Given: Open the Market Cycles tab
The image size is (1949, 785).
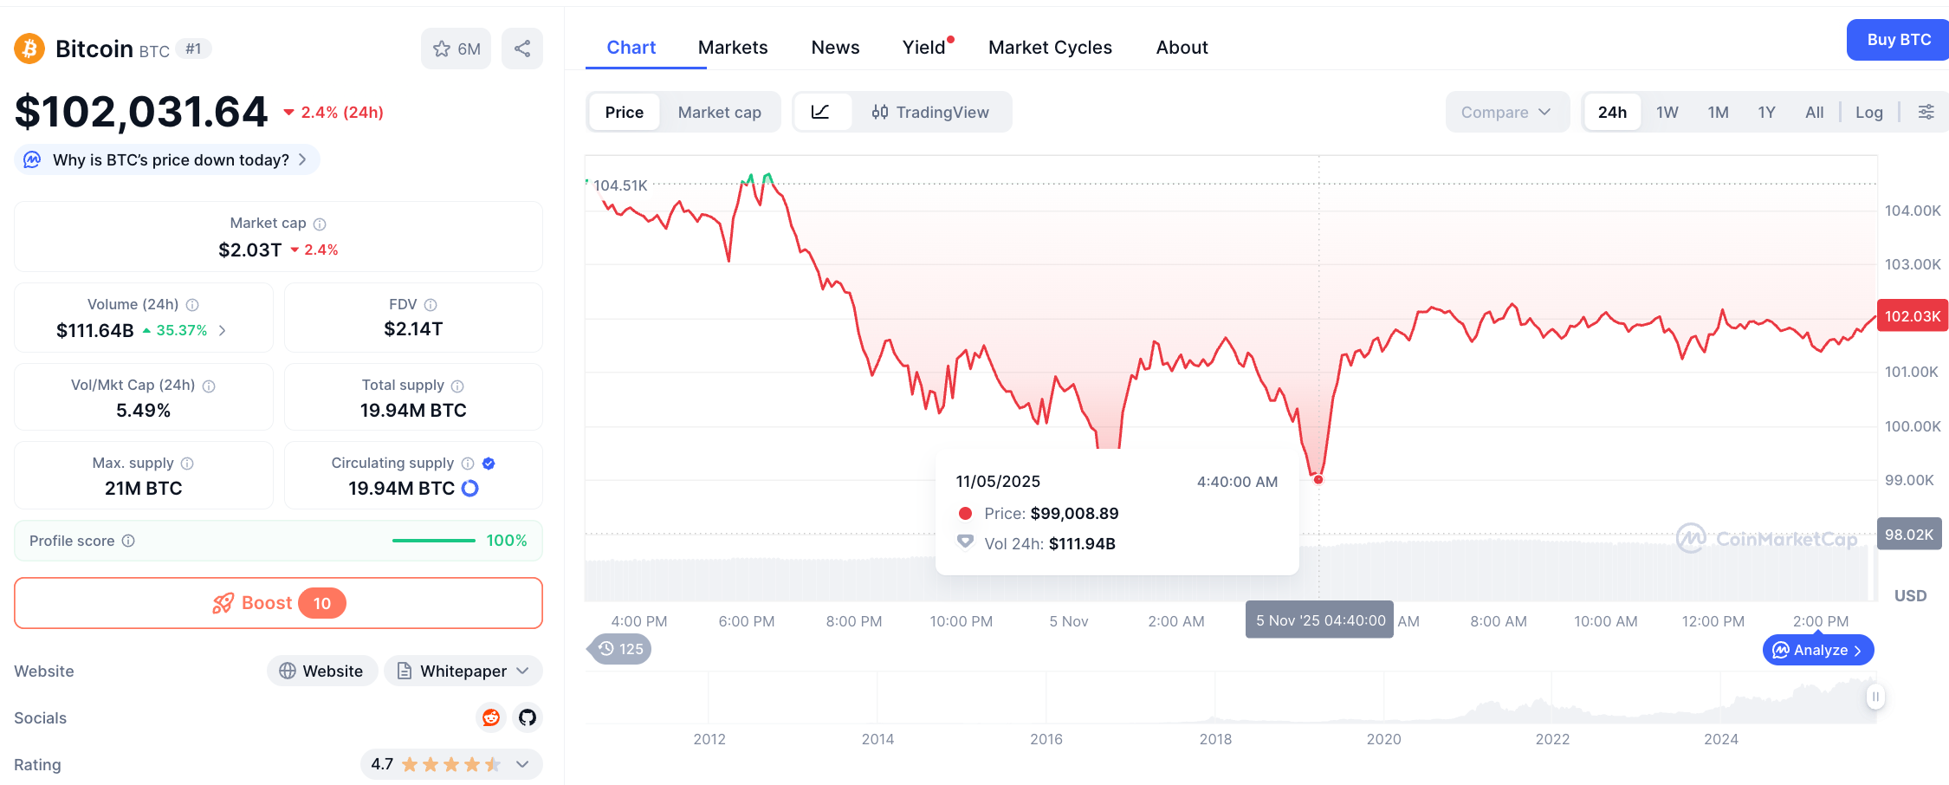Looking at the screenshot, I should (x=1050, y=47).
